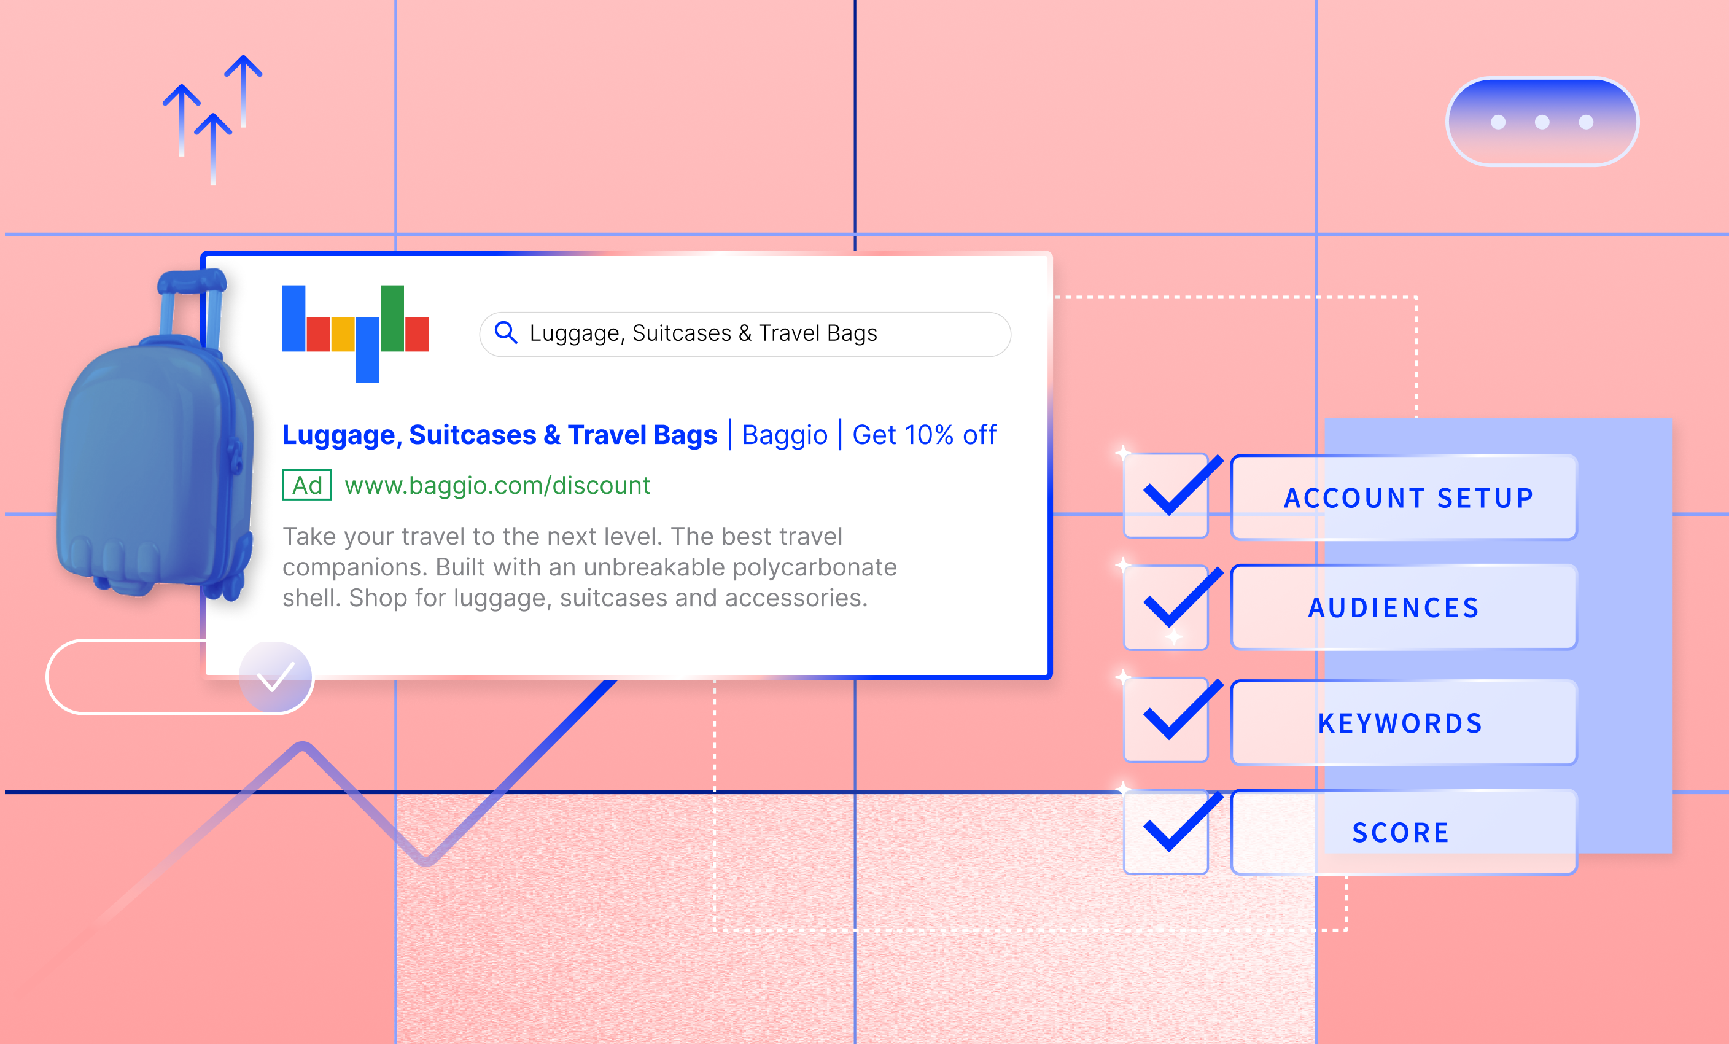Click the magnifying glass search icon
1729x1044 pixels.
coord(506,333)
